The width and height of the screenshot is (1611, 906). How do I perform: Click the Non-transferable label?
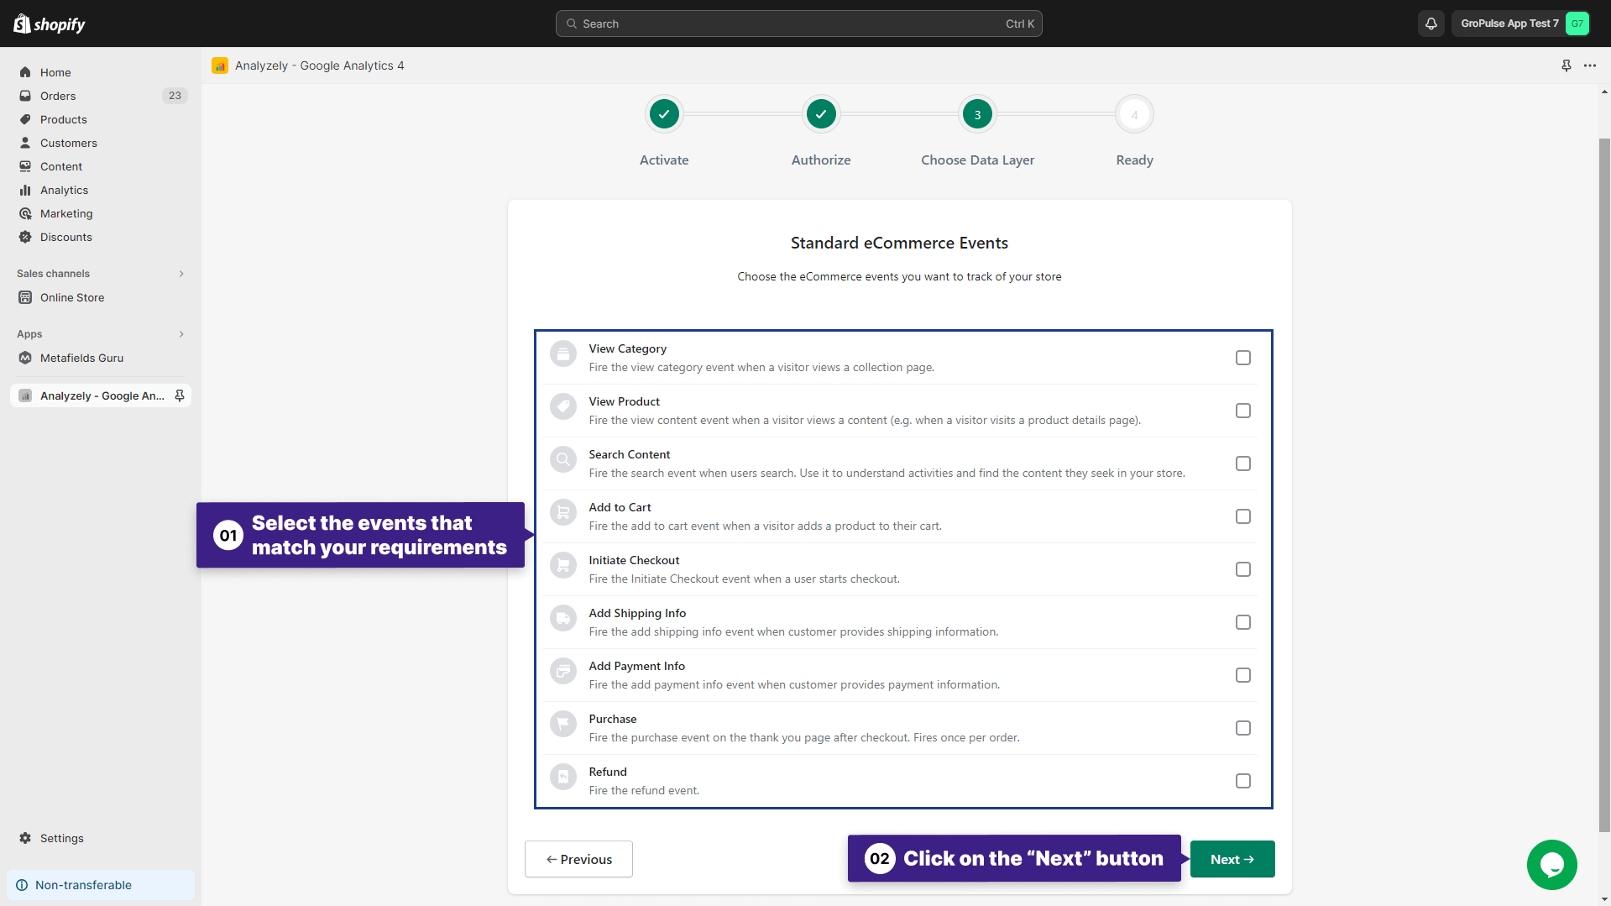click(83, 885)
